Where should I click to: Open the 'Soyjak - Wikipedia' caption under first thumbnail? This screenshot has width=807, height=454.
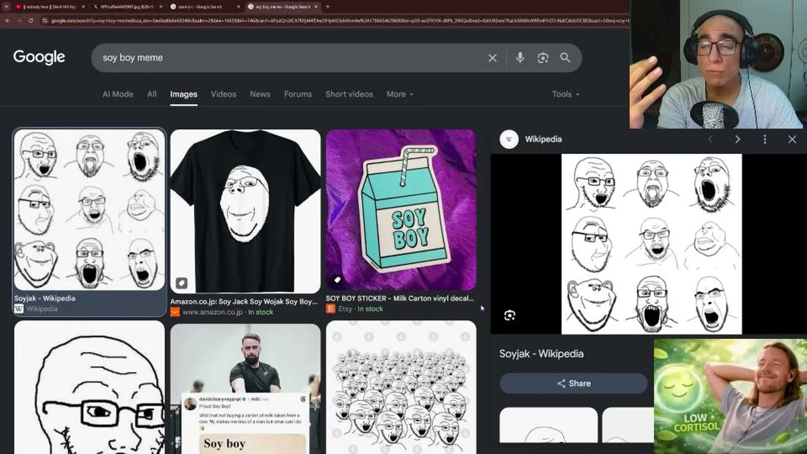[45, 298]
